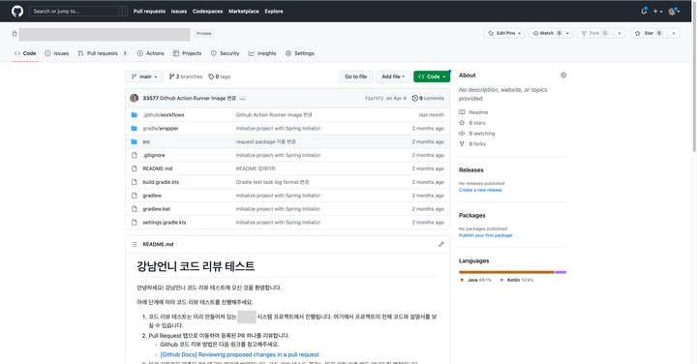
Task: Open Explore in top navigation
Action: pyautogui.click(x=274, y=11)
